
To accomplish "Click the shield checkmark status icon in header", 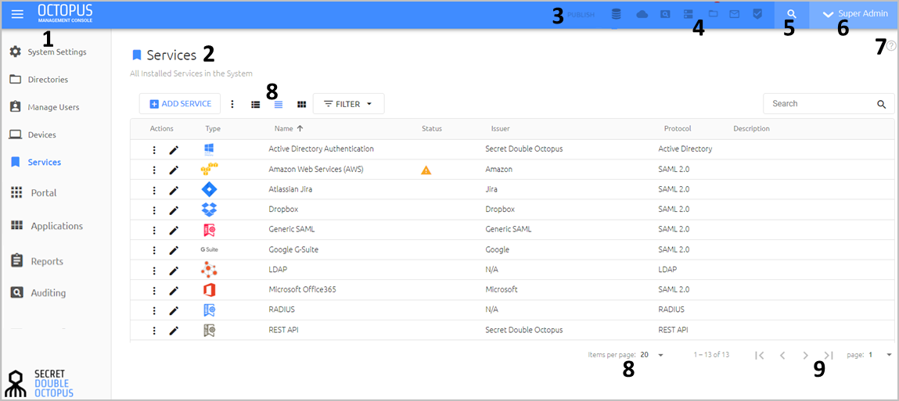I will click(757, 14).
